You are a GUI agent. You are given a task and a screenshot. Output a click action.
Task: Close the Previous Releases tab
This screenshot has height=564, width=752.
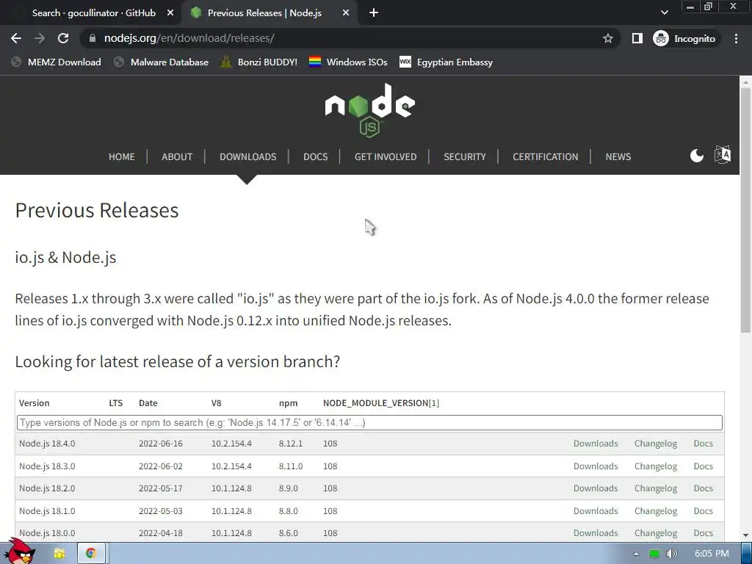point(346,13)
